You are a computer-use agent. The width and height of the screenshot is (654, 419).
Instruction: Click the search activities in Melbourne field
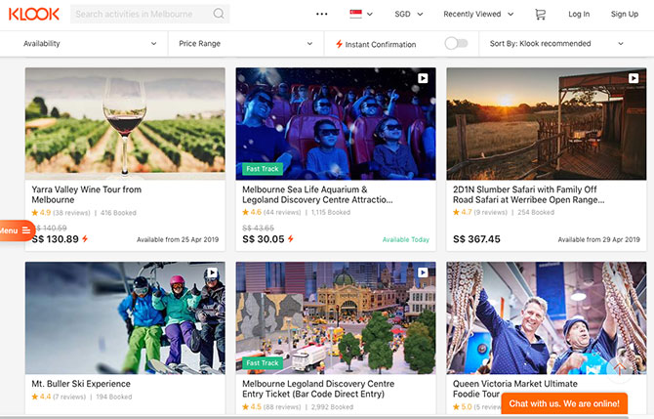[x=142, y=14]
